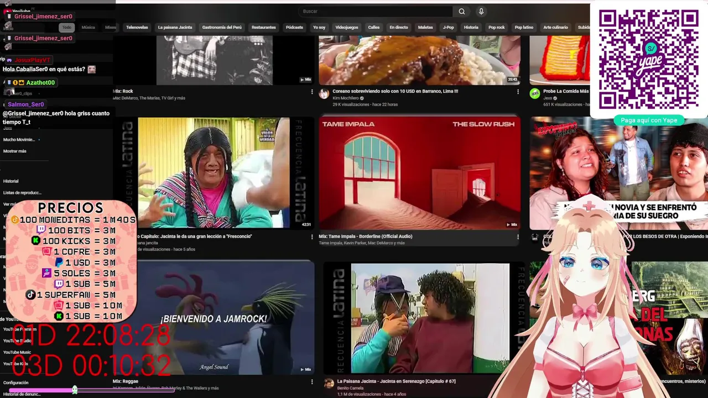Activate voice search microphone icon
Viewport: 708px width, 398px height.
(481, 11)
